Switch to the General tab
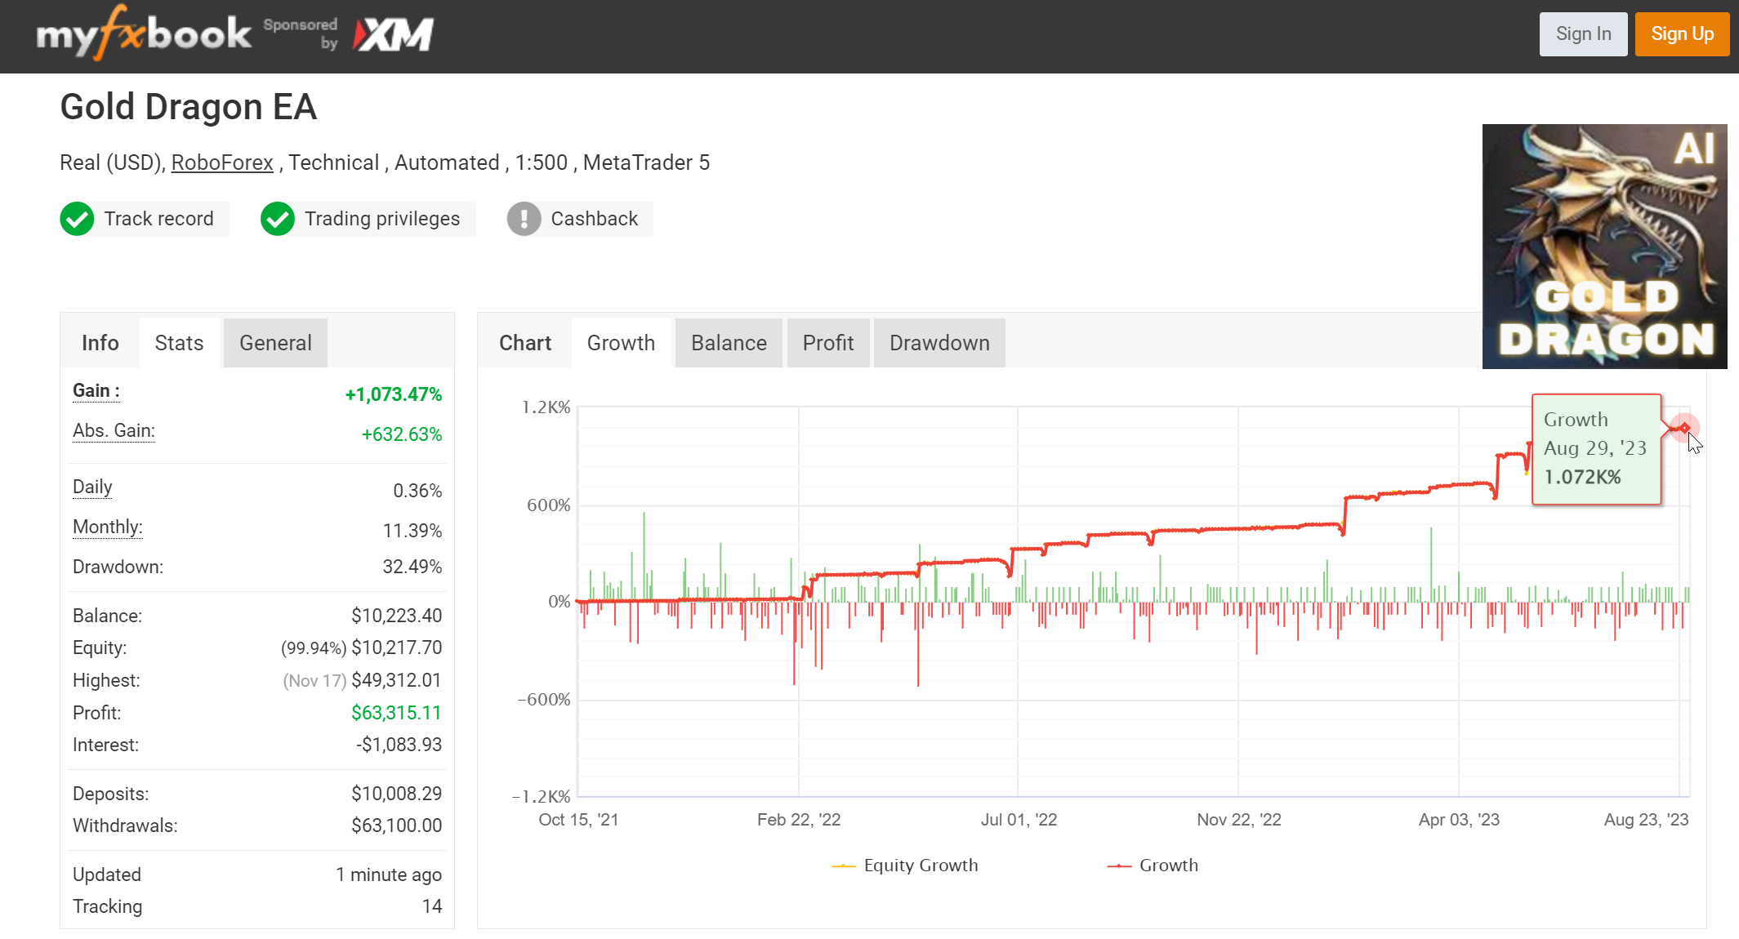1739x939 pixels. (x=275, y=343)
